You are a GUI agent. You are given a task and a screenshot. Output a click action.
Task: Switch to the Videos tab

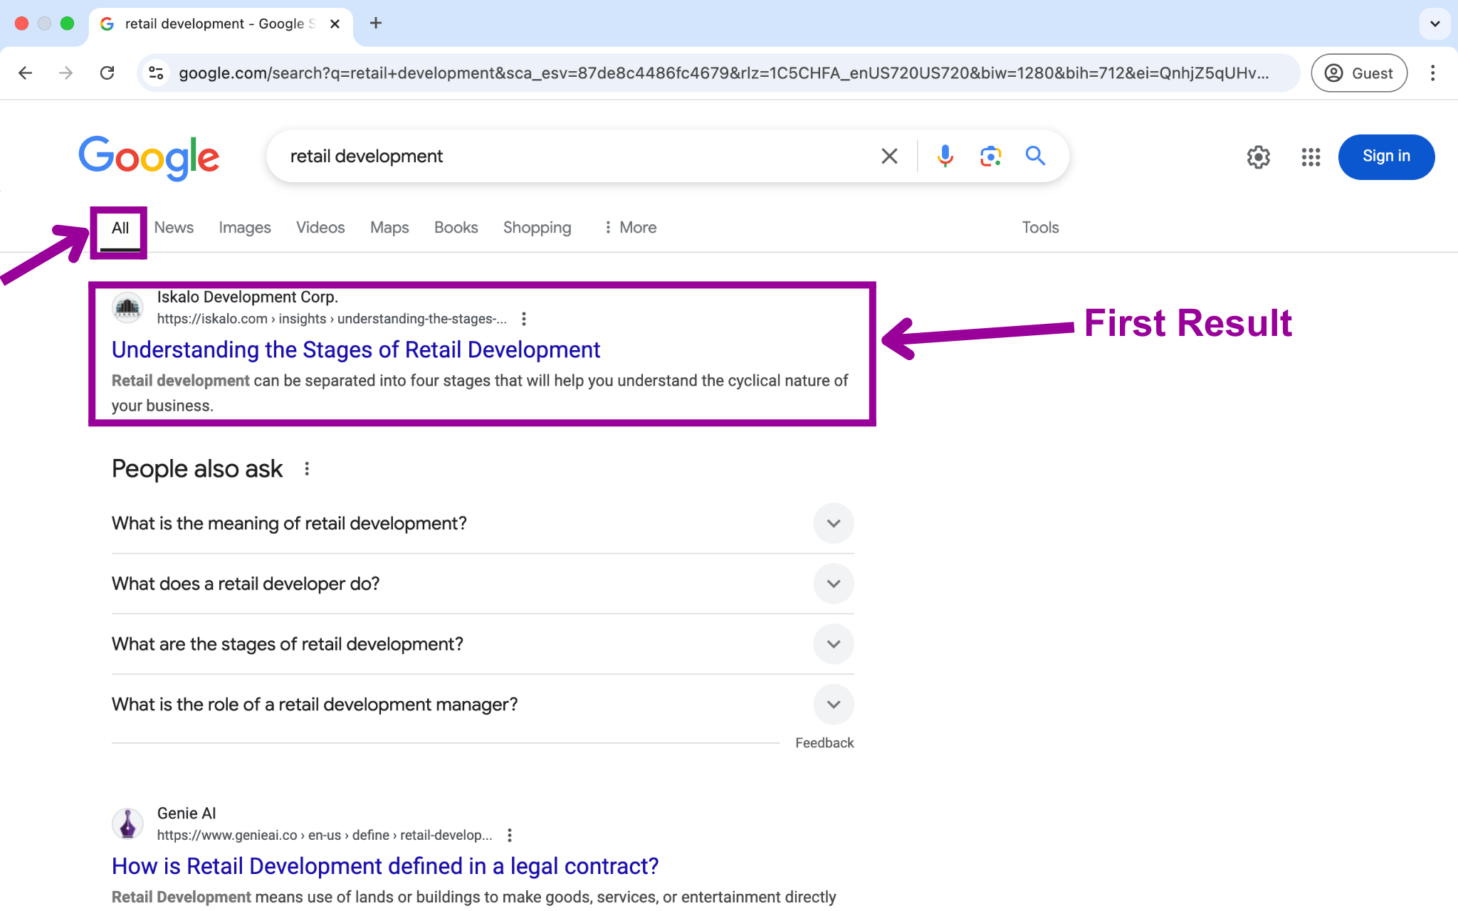[320, 228]
